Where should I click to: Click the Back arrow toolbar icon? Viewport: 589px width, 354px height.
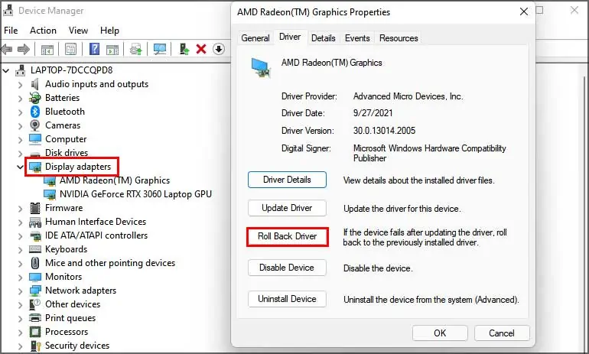click(6, 49)
